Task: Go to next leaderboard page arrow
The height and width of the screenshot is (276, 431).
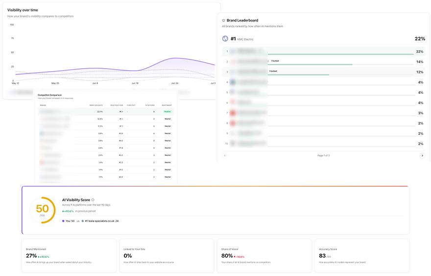Action: point(422,155)
